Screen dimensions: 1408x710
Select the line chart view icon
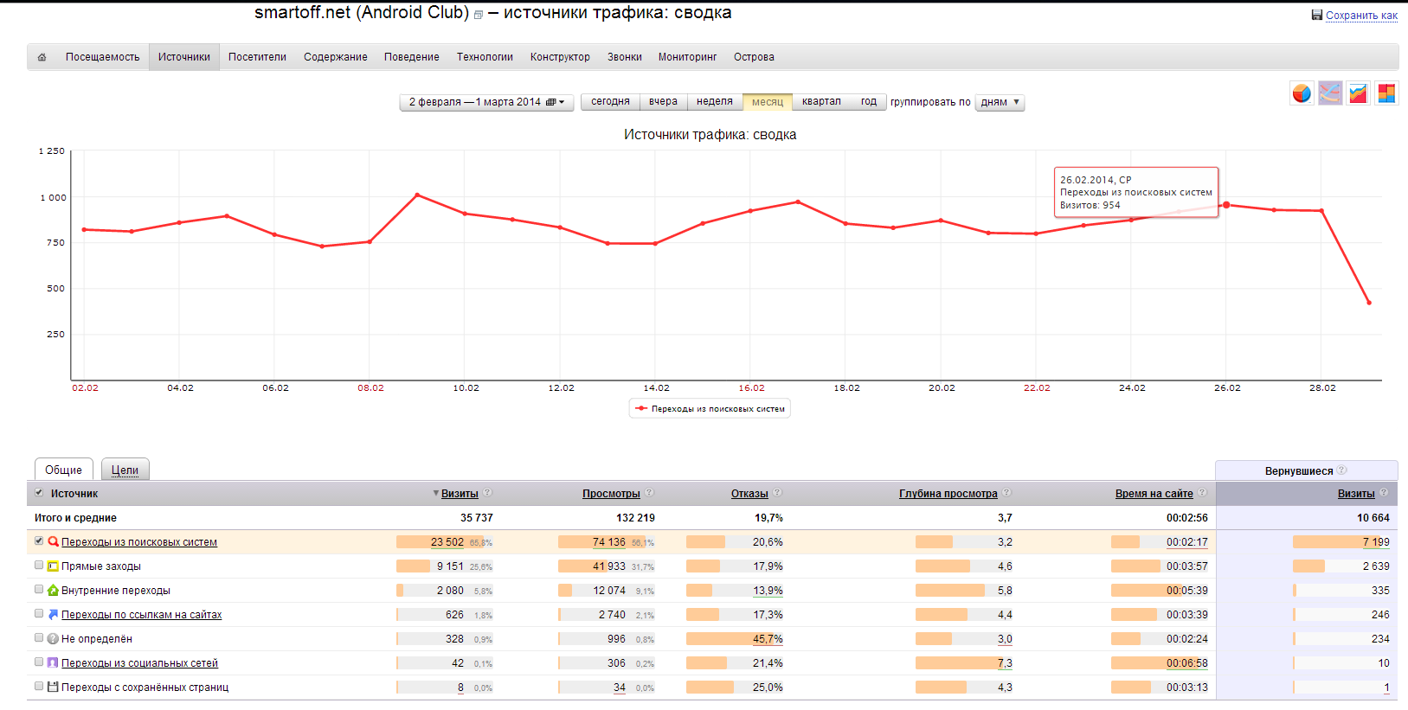(x=1330, y=93)
